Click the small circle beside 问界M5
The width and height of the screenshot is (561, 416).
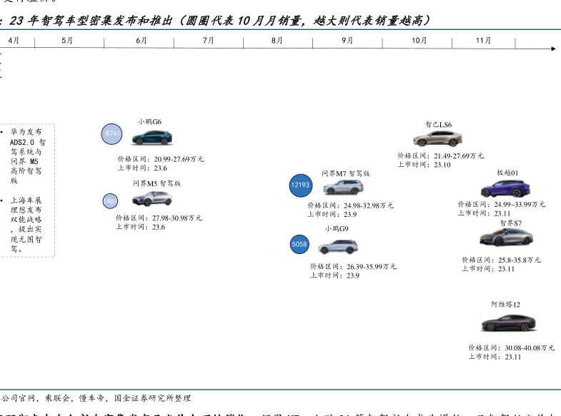click(x=110, y=201)
